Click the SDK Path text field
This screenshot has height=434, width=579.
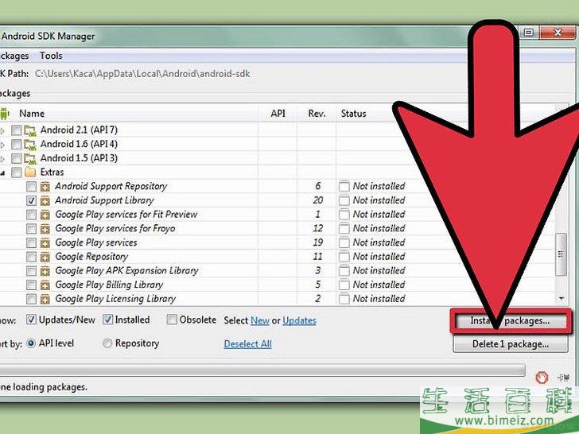coord(142,74)
